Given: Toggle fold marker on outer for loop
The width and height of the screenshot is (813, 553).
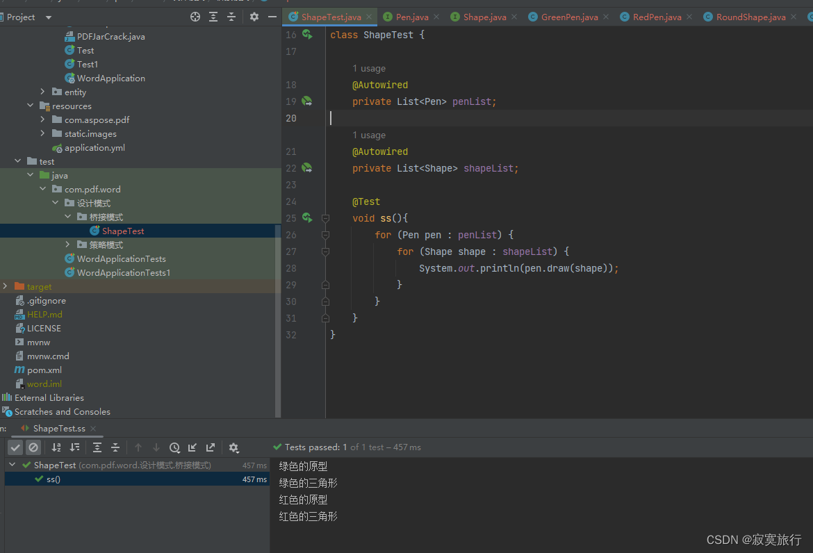Looking at the screenshot, I should coord(326,235).
